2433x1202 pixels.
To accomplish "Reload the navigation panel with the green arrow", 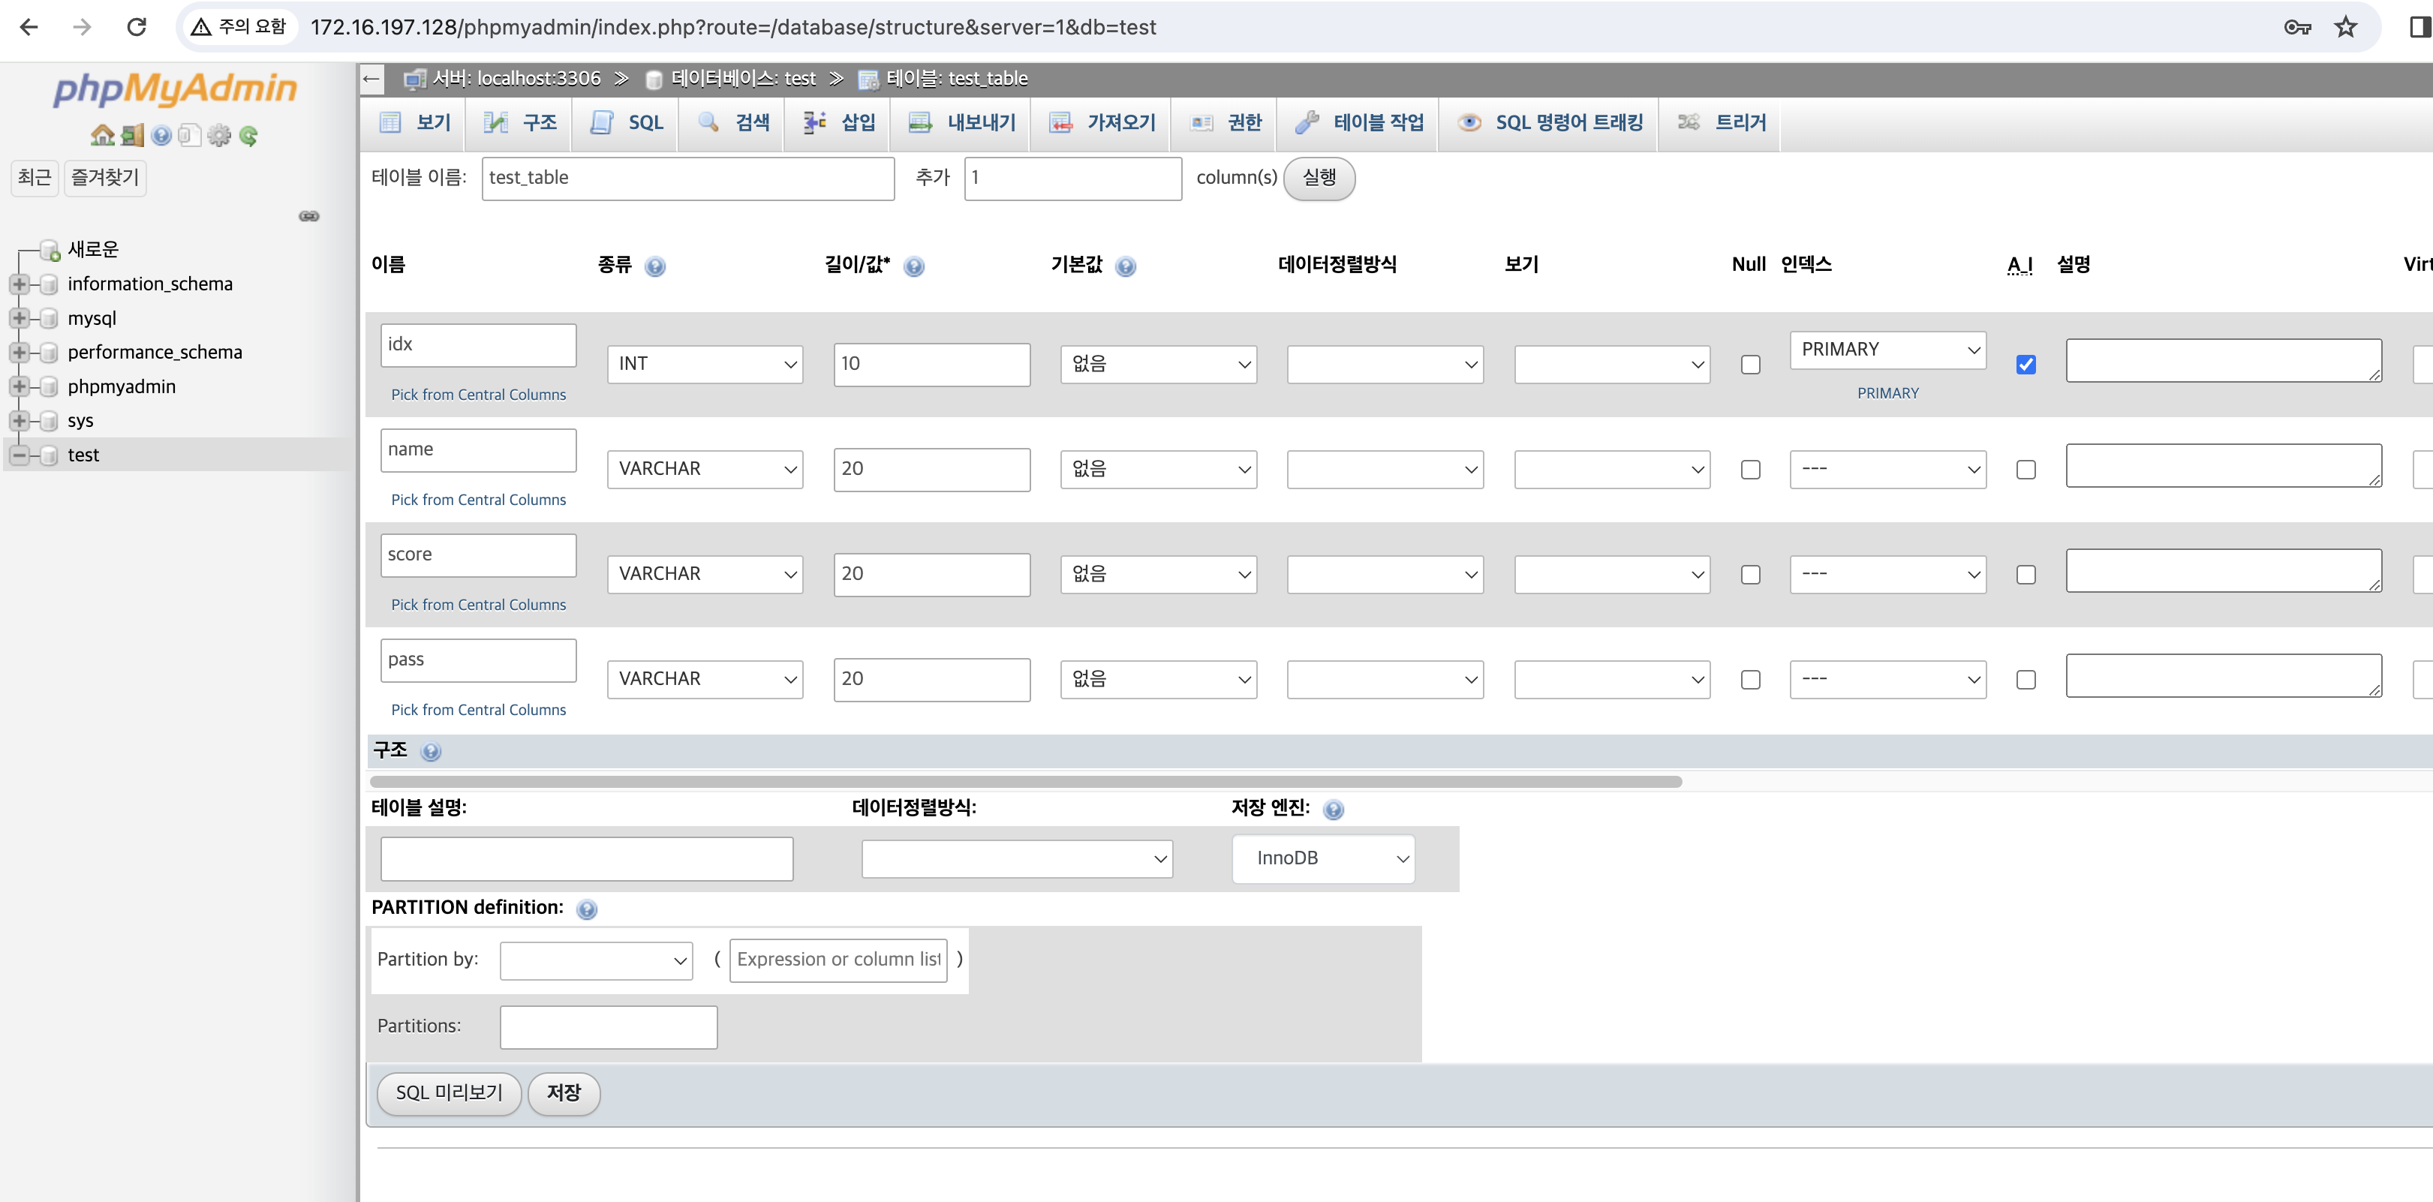I will (x=248, y=135).
